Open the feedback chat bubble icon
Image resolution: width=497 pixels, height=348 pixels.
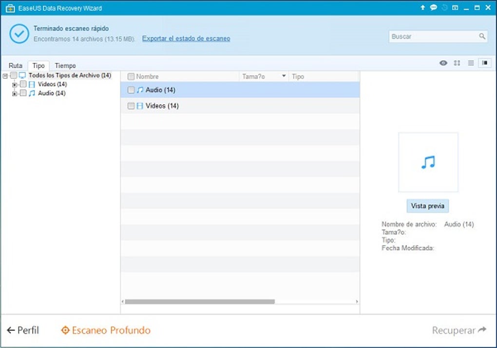(433, 8)
